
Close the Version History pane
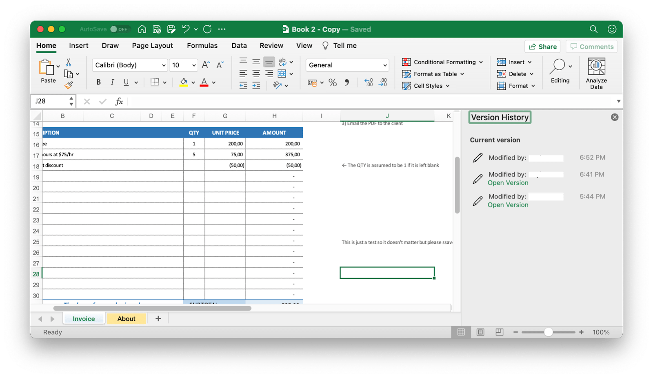615,117
